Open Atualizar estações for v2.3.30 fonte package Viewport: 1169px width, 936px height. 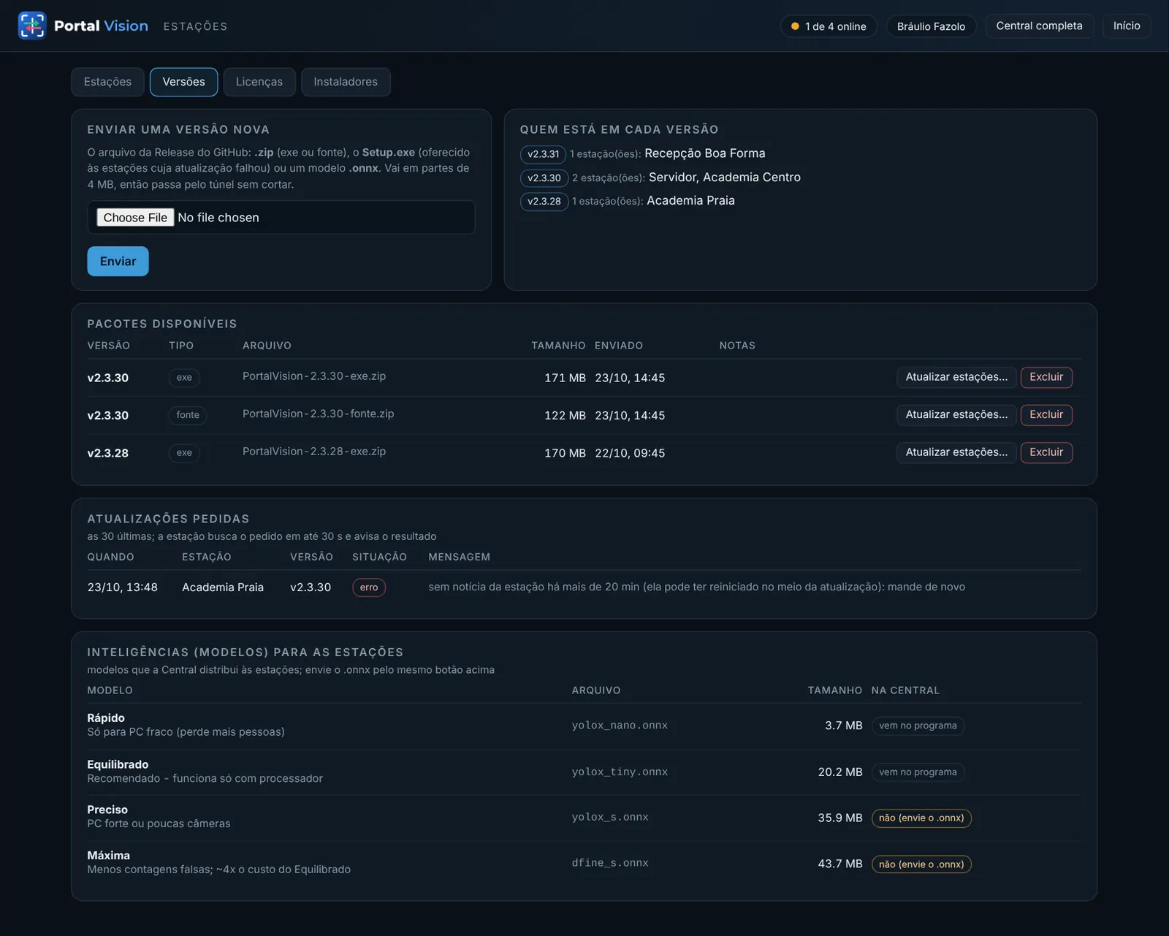point(956,415)
